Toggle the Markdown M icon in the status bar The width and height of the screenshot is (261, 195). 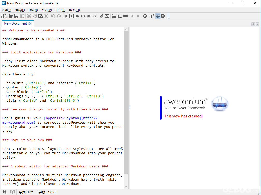[x=5, y=192]
